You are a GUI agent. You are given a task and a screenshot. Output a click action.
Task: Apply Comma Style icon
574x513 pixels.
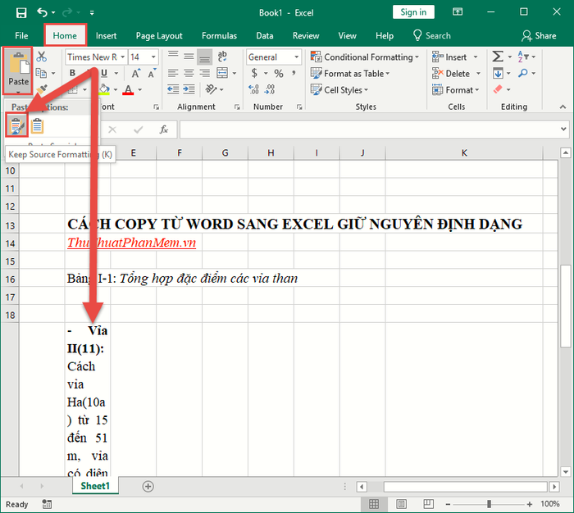point(294,73)
